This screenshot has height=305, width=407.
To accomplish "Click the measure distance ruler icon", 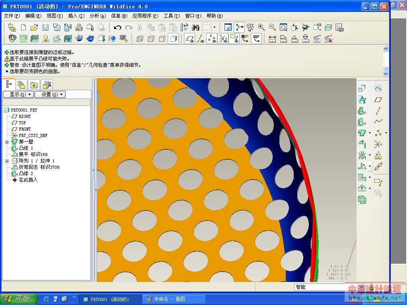I will click(272, 39).
